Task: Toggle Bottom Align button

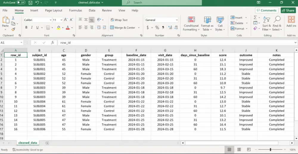Action: pyautogui.click(x=91, y=20)
